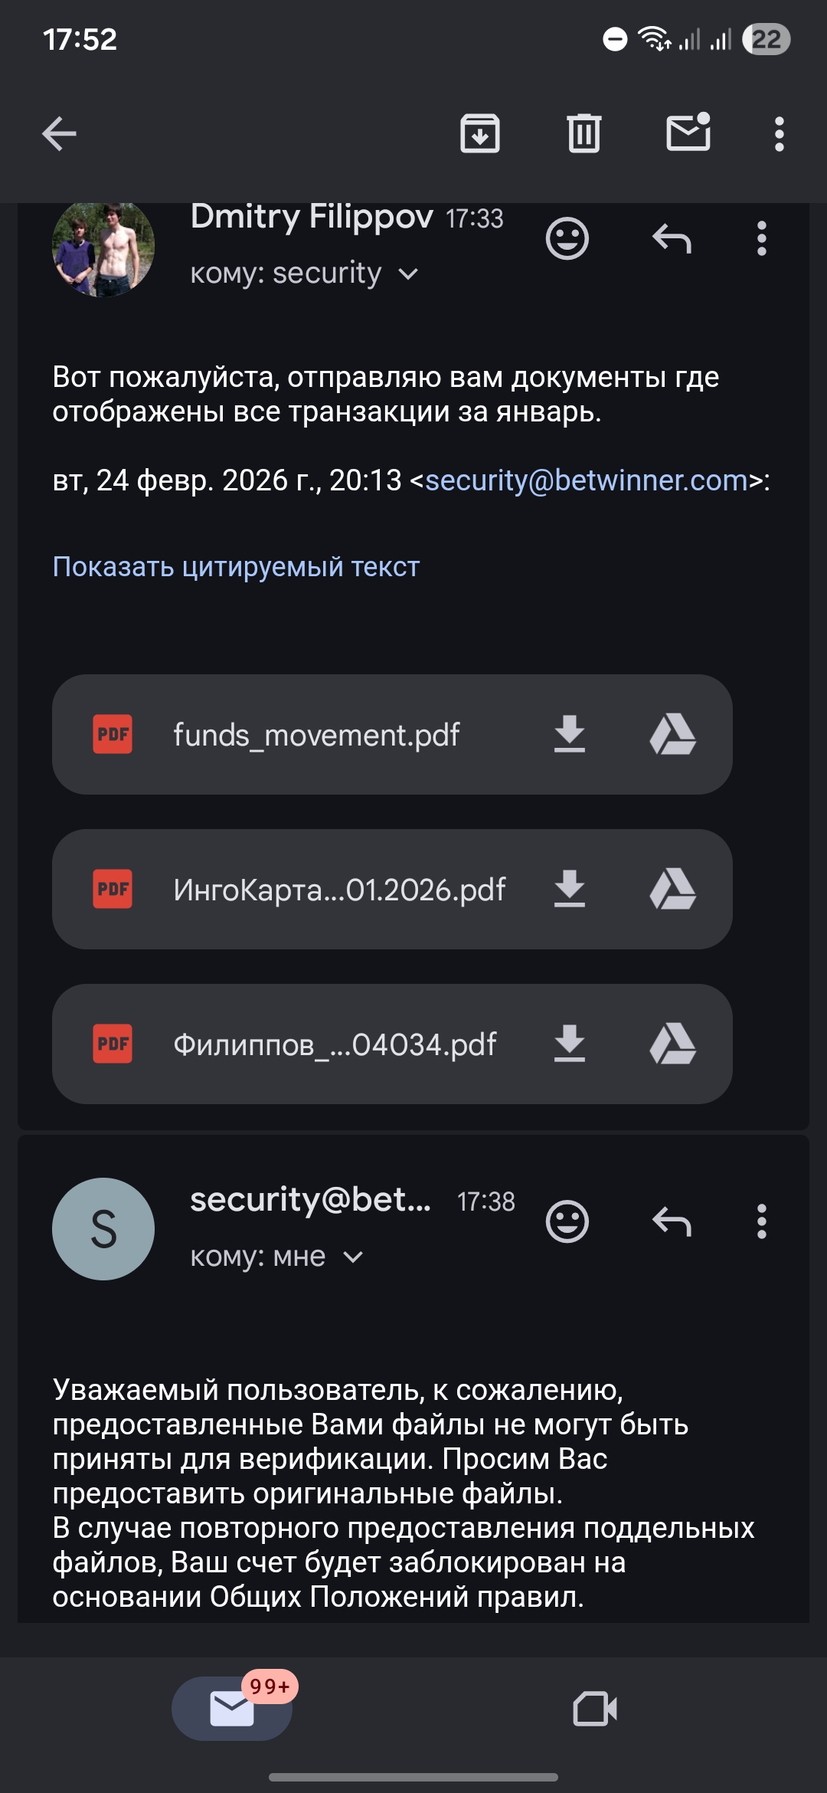Open more options for Dmitry Filippov's message
The height and width of the screenshot is (1793, 827).
[x=761, y=239]
